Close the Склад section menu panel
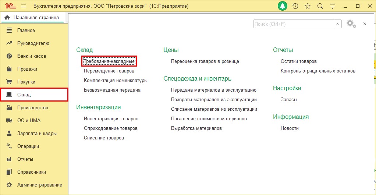The height and width of the screenshot is (195, 376). [365, 24]
